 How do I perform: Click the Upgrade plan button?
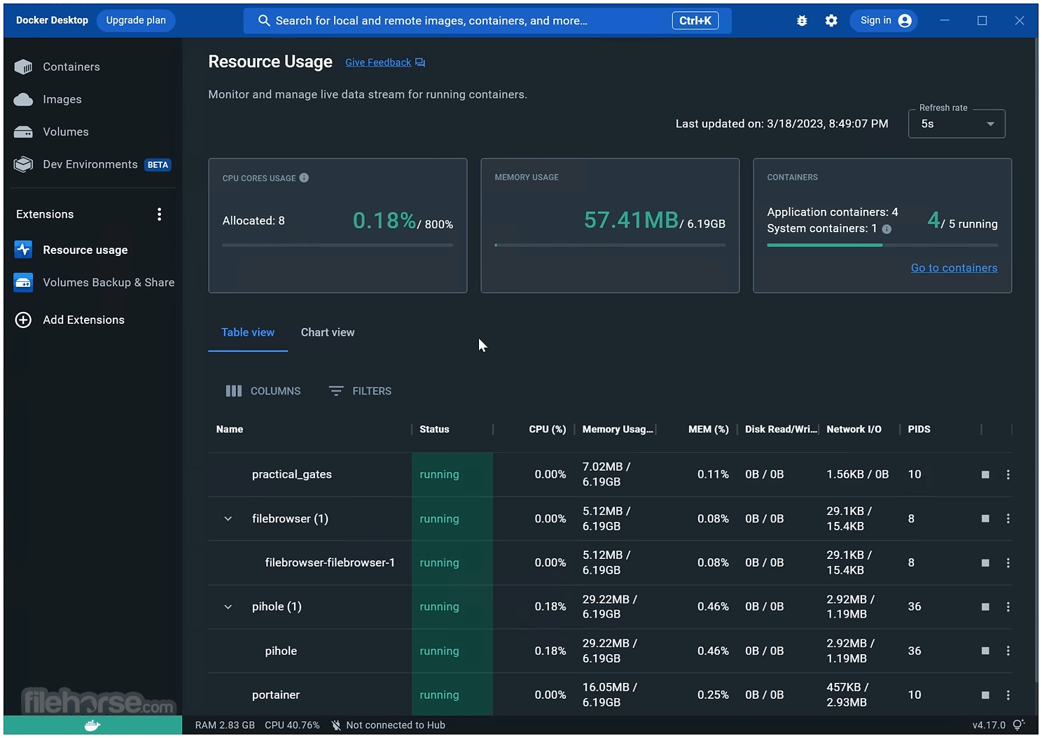tap(136, 20)
